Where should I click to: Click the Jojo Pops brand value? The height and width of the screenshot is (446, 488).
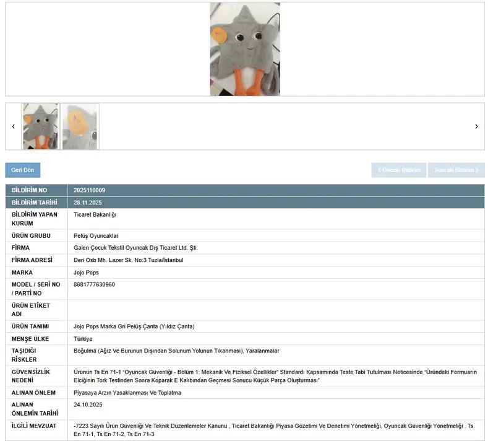[x=86, y=273]
